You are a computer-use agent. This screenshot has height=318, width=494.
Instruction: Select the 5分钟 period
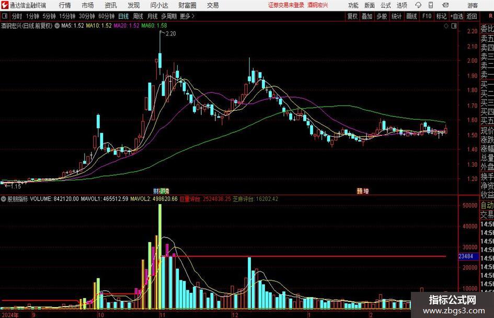click(x=49, y=16)
